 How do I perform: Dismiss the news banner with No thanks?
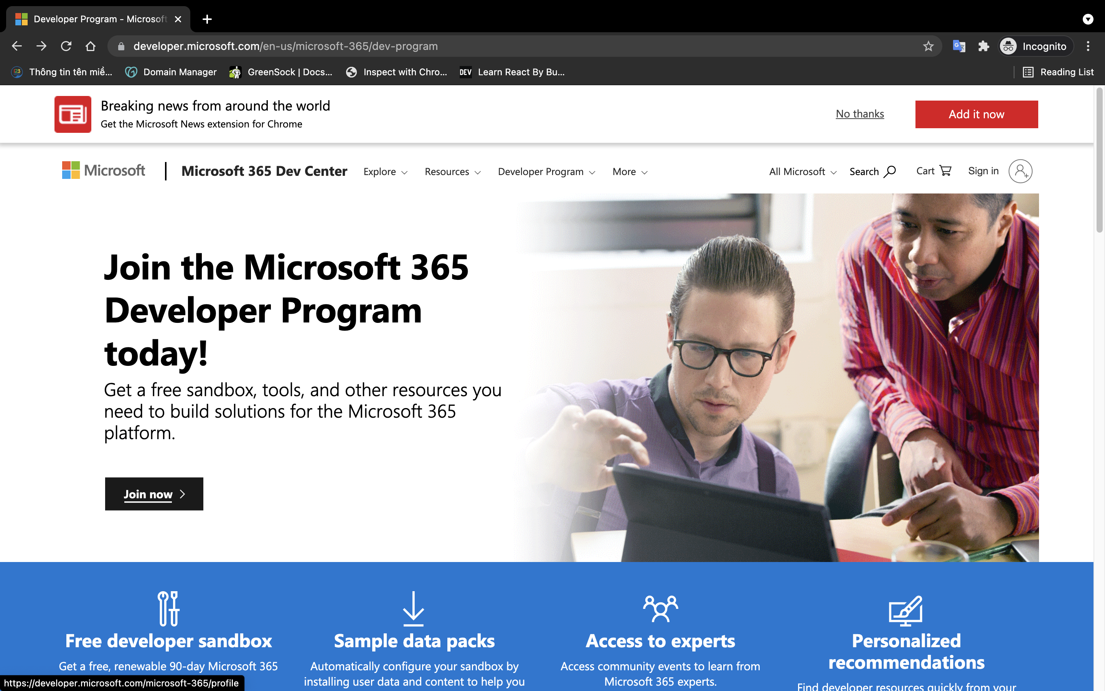click(x=859, y=114)
